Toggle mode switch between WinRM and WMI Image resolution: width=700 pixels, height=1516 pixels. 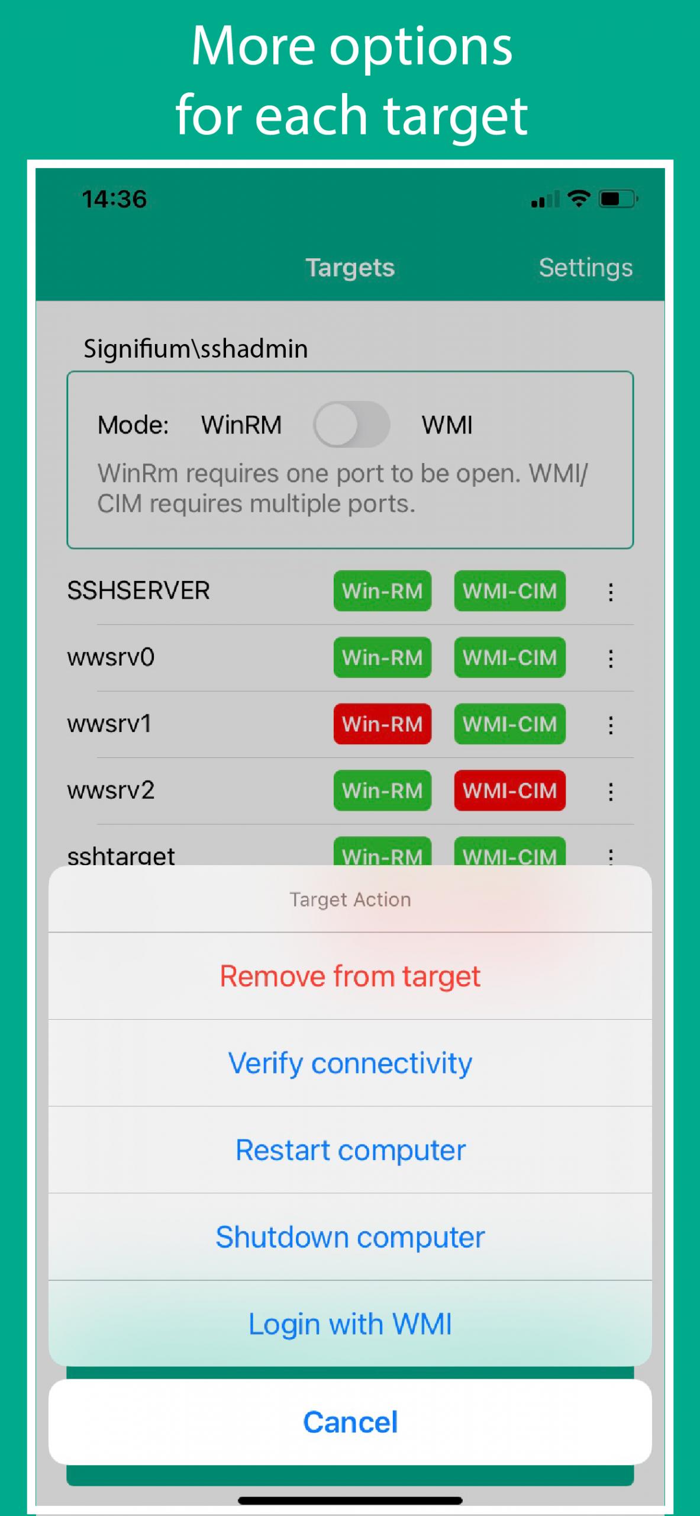(351, 424)
